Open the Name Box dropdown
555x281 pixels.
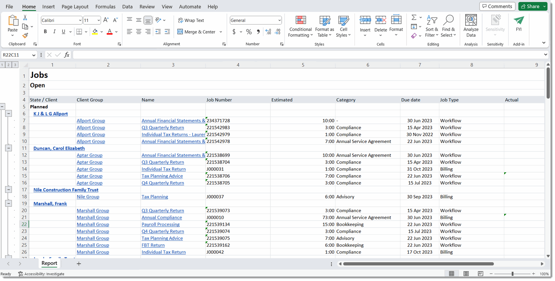(x=34, y=55)
